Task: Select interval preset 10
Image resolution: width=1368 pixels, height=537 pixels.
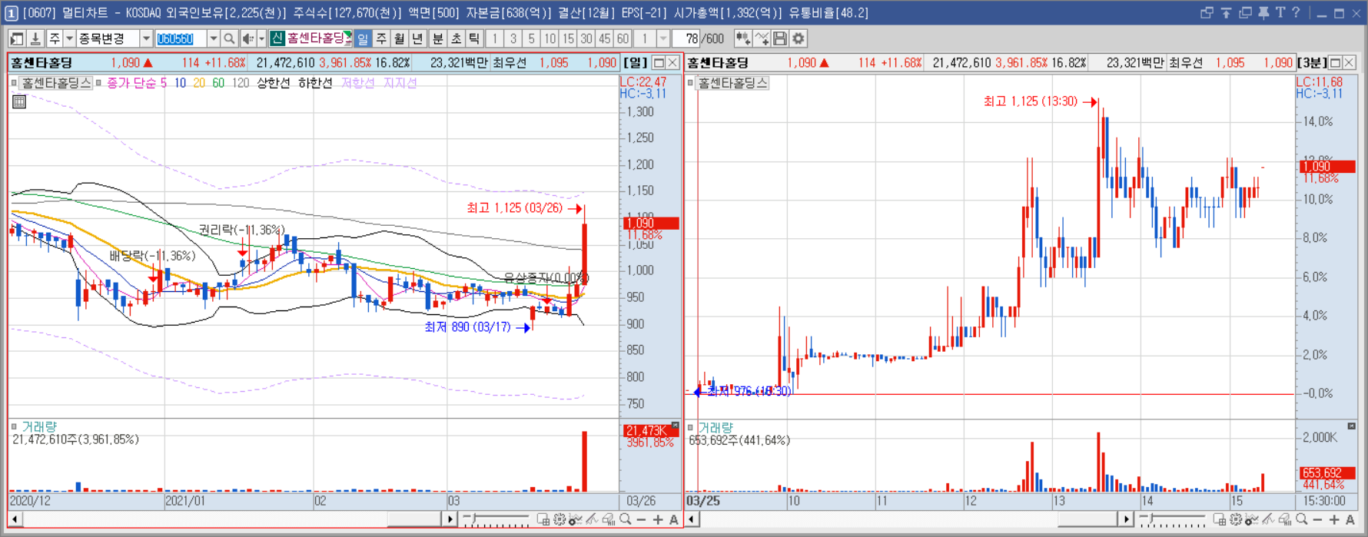Action: [x=550, y=38]
